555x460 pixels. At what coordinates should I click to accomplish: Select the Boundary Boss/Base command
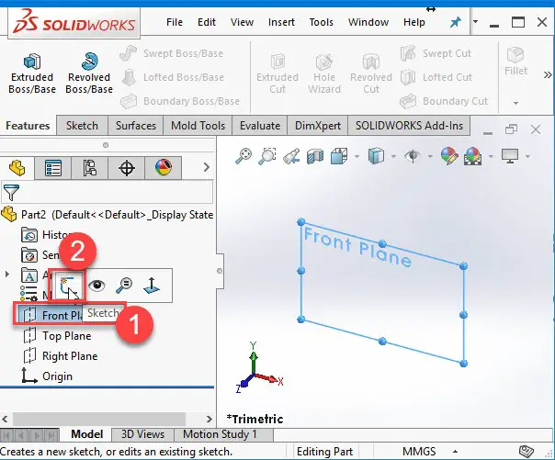180,101
